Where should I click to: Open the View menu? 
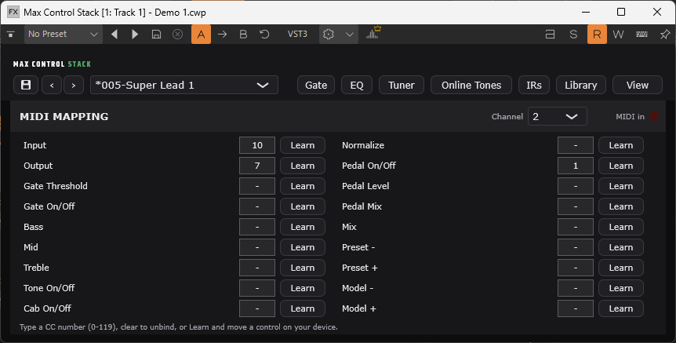point(638,85)
